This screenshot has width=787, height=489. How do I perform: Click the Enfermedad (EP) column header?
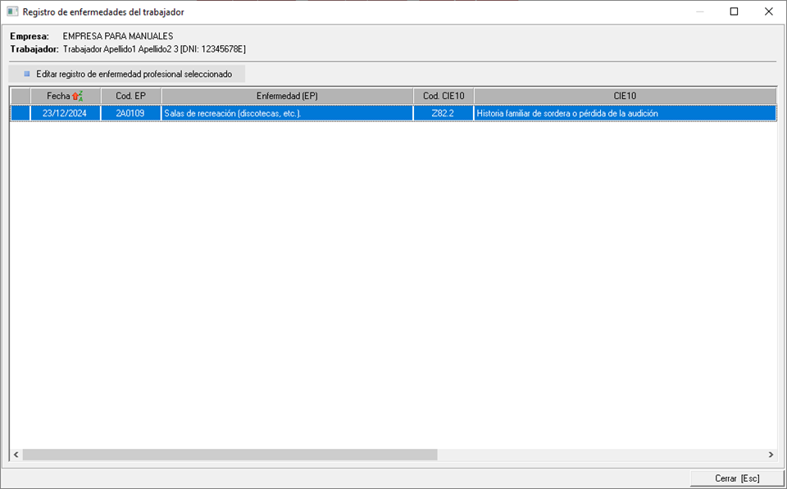point(287,96)
